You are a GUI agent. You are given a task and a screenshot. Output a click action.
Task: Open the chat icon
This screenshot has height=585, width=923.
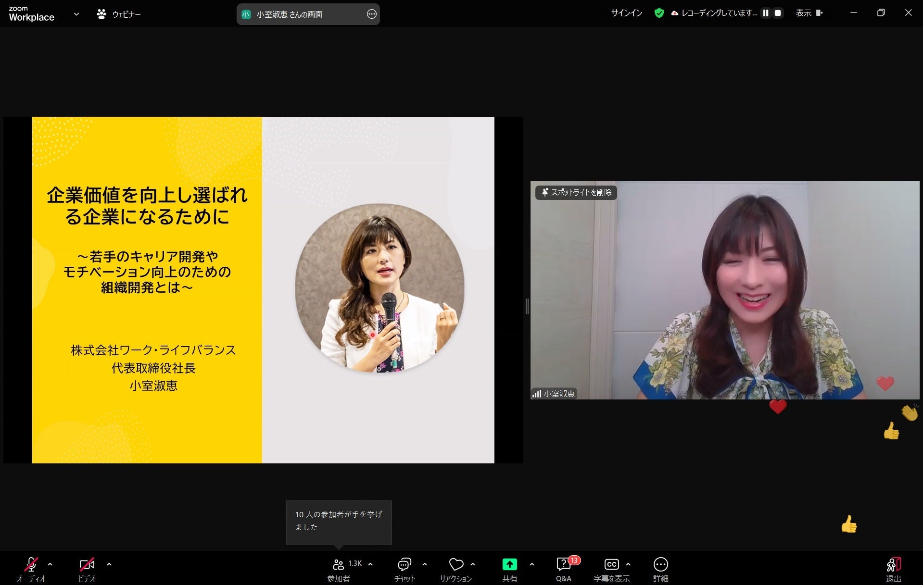point(405,564)
